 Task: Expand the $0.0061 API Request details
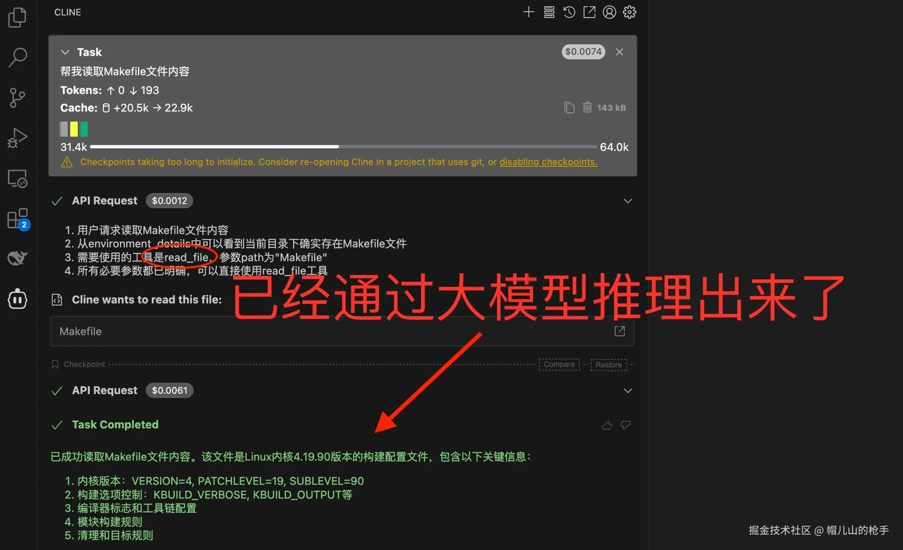(628, 391)
